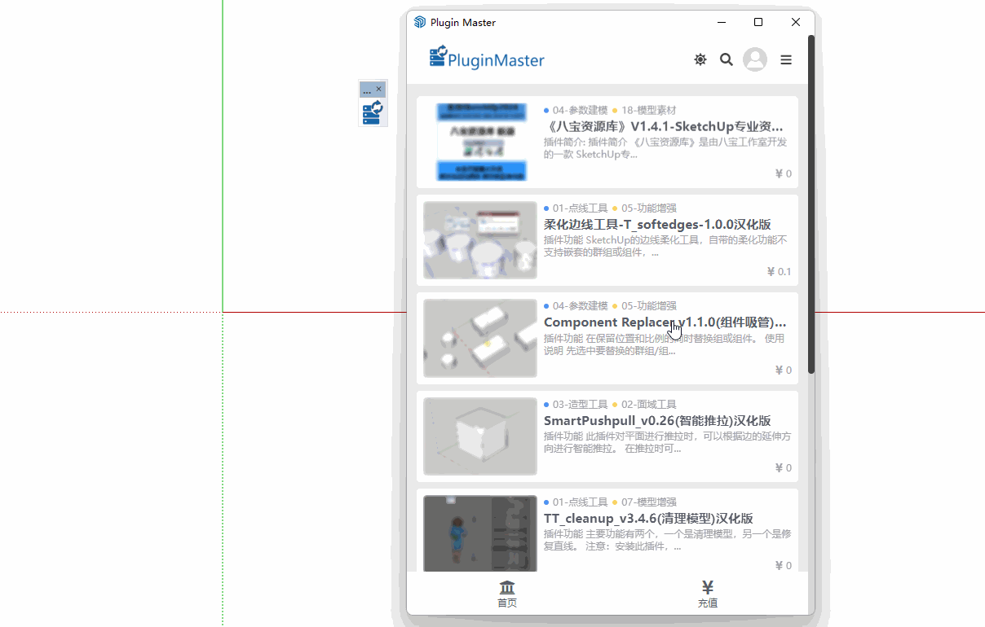Filter by the 18-模型素材 category tag
Viewport: 985px width, 627px height.
(x=648, y=110)
